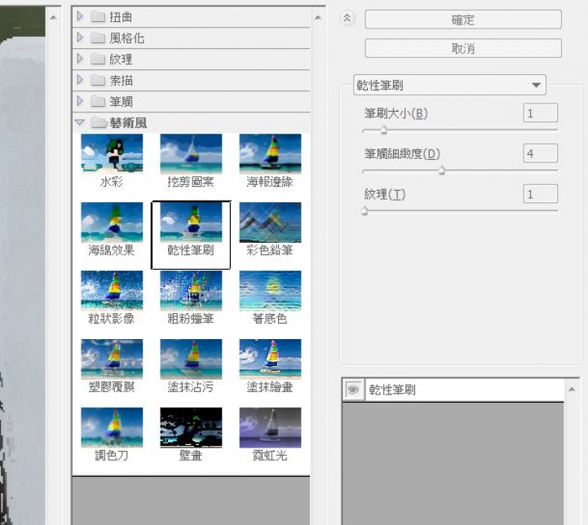
Task: Expand the 扭曲 filter folder
Action: 80,16
